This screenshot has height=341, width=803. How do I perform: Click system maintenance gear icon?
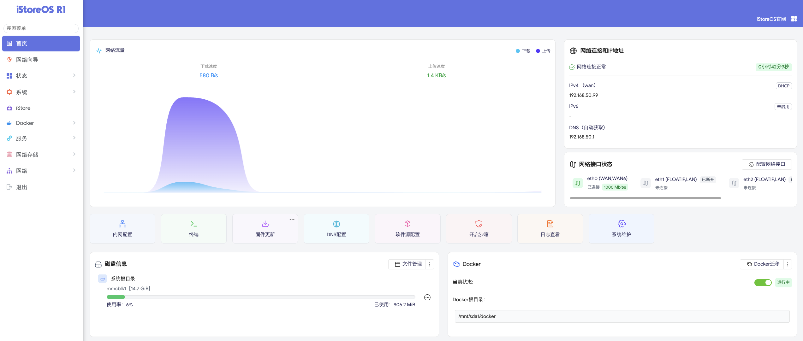click(622, 224)
